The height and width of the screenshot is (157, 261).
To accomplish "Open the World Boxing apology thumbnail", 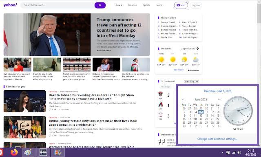I will point(136,65).
